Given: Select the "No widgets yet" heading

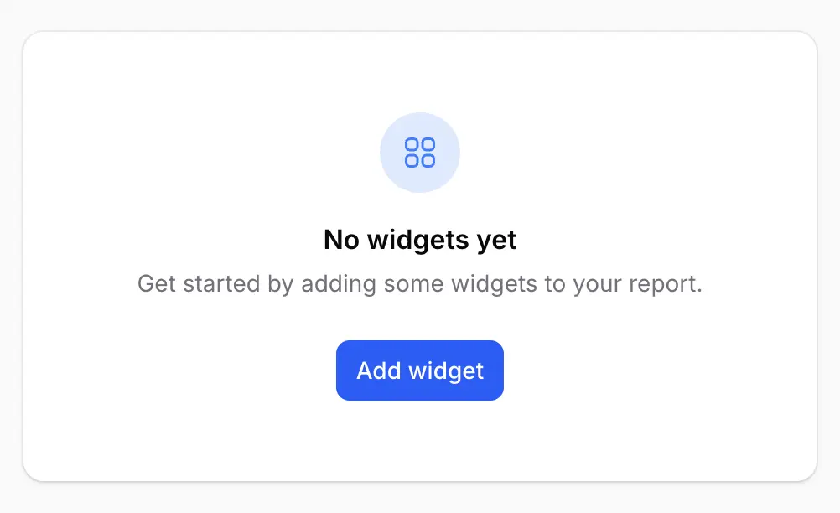Looking at the screenshot, I should pos(420,241).
